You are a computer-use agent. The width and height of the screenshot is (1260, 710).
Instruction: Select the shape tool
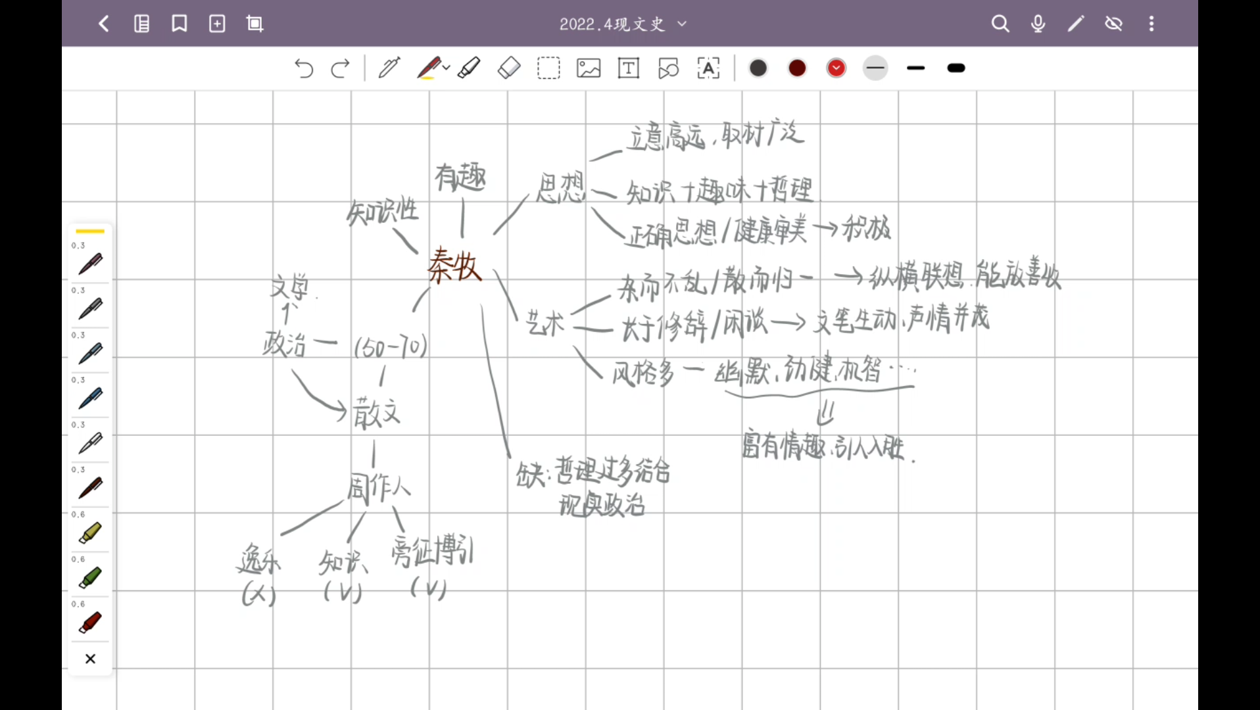pyautogui.click(x=668, y=68)
